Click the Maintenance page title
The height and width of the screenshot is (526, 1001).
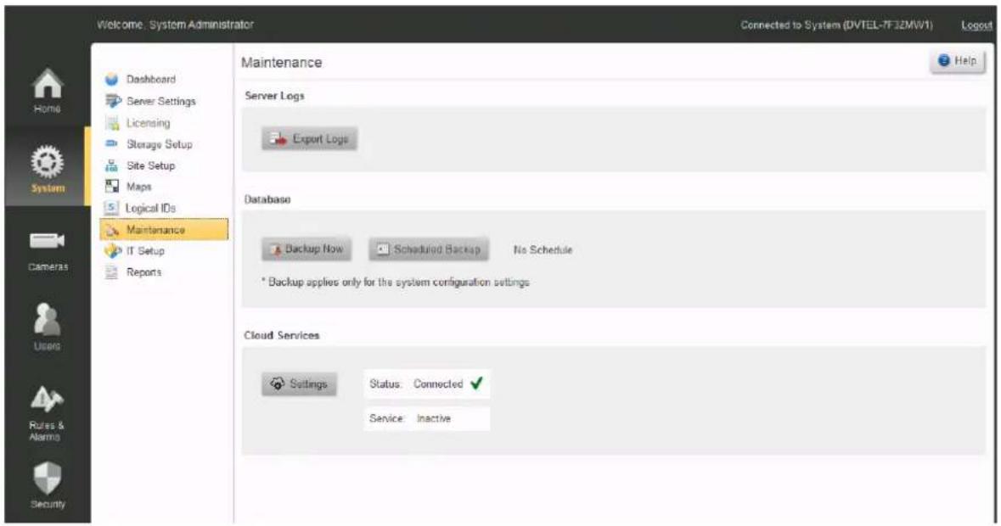282,63
